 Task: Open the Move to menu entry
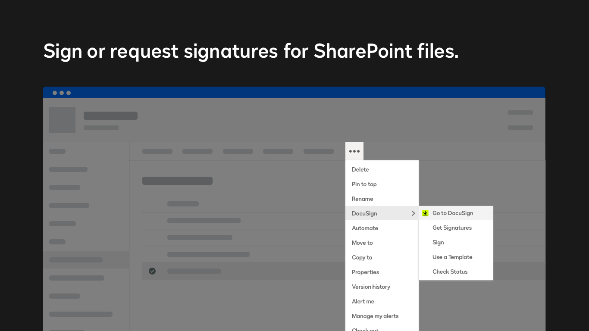(362, 243)
